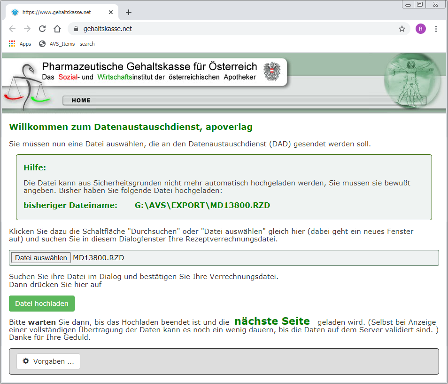Expand the "Vorgaben ..." settings button

pos(48,361)
